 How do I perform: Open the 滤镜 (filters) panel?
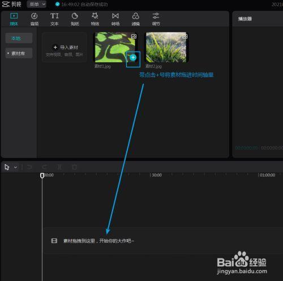coord(135,19)
